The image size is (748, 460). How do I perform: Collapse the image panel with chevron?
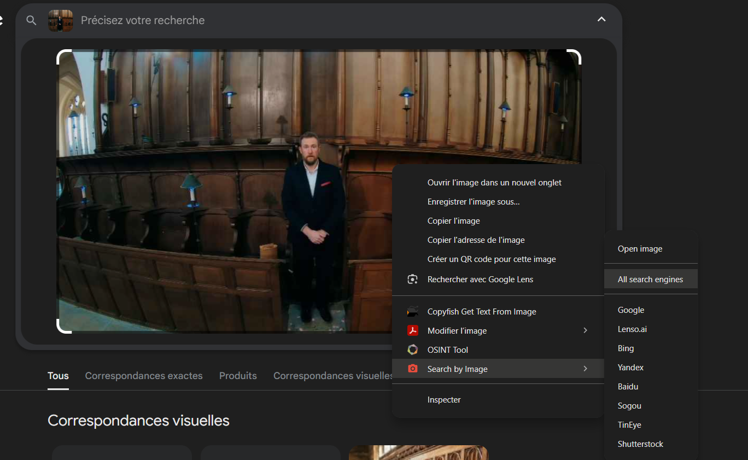[601, 20]
